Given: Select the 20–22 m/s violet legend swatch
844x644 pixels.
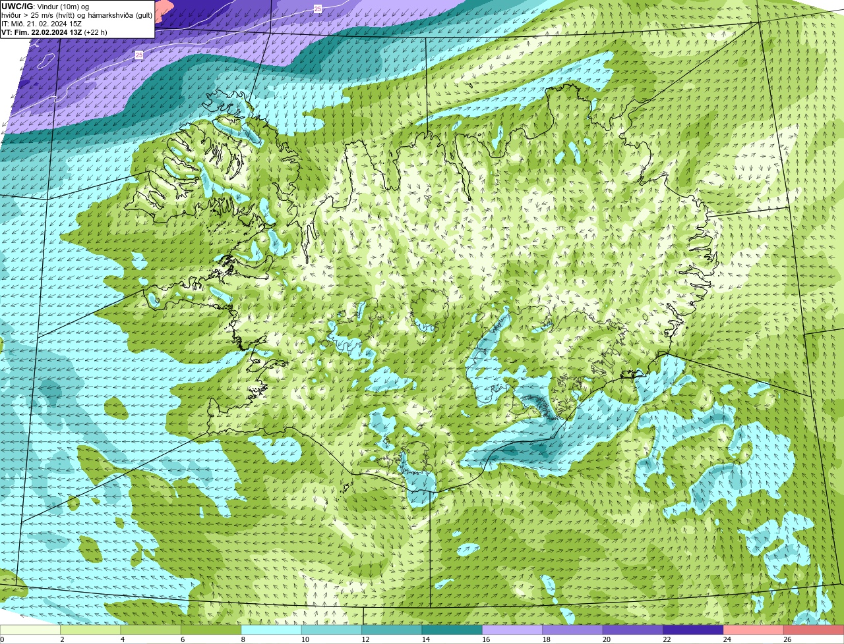Looking at the screenshot, I should [634, 630].
